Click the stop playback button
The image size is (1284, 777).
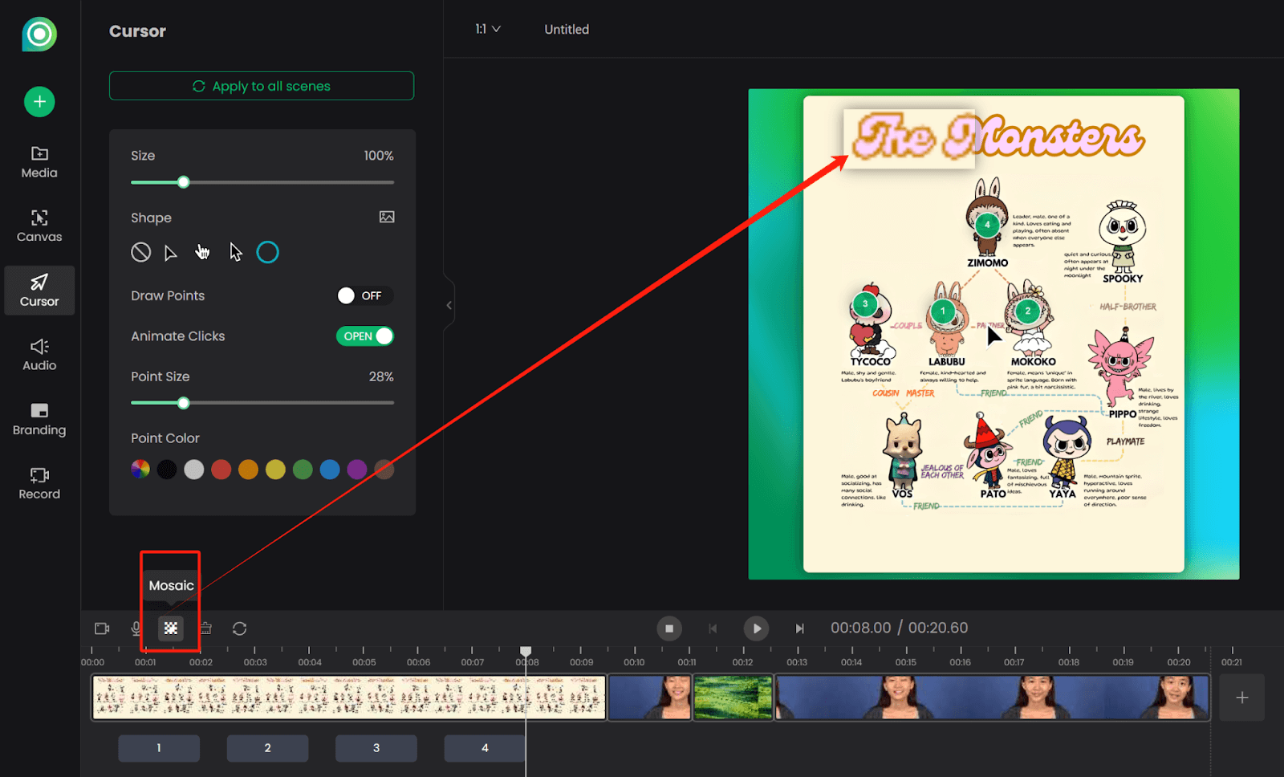tap(669, 629)
